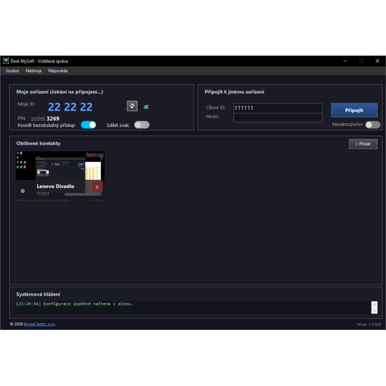
Task: Click the PIN value 3269
Action: point(53,119)
